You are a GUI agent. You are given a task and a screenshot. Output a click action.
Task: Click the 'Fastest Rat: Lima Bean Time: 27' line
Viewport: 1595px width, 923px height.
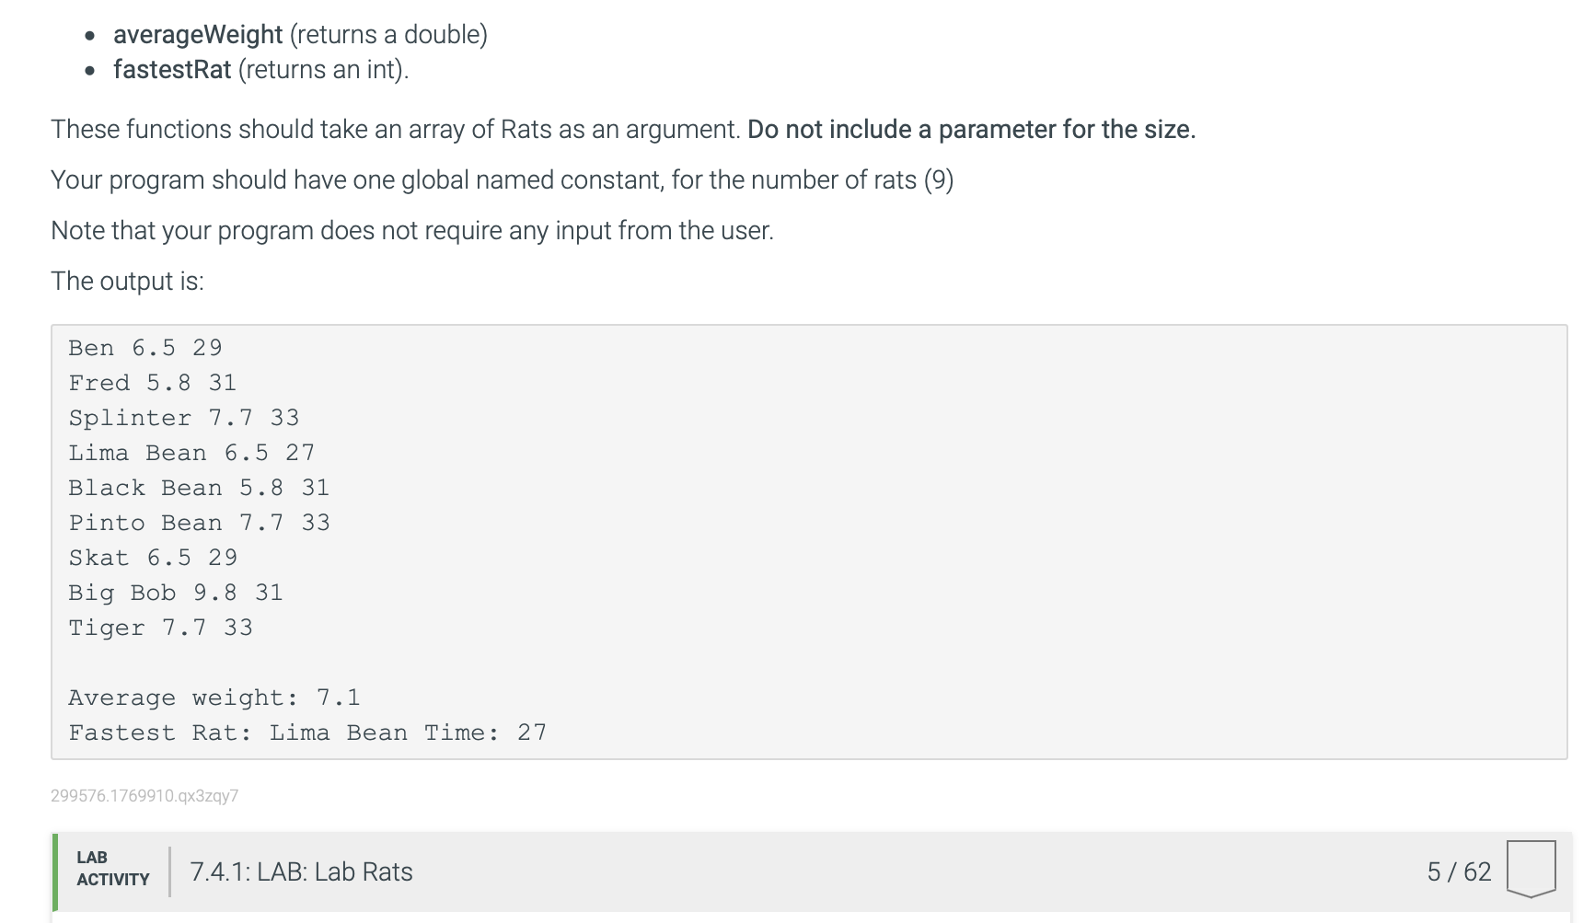point(307,733)
